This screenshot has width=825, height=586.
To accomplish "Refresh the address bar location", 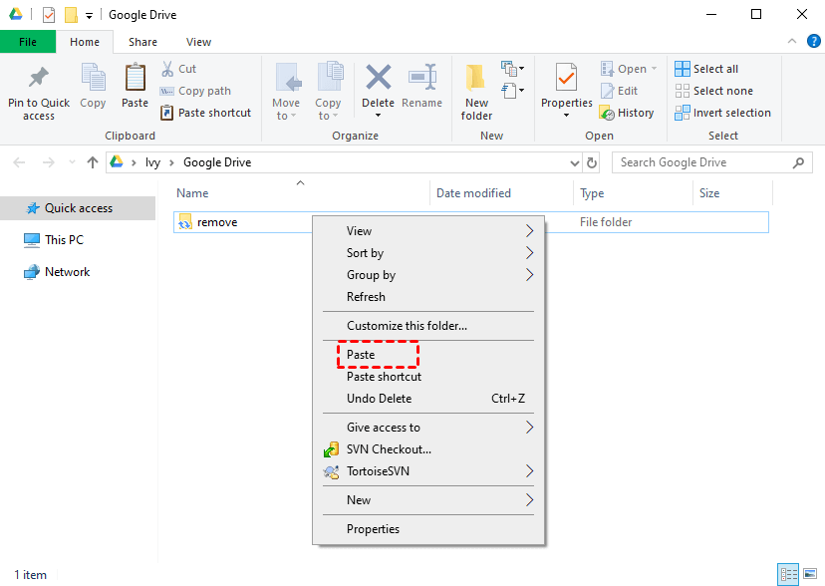I will [592, 162].
